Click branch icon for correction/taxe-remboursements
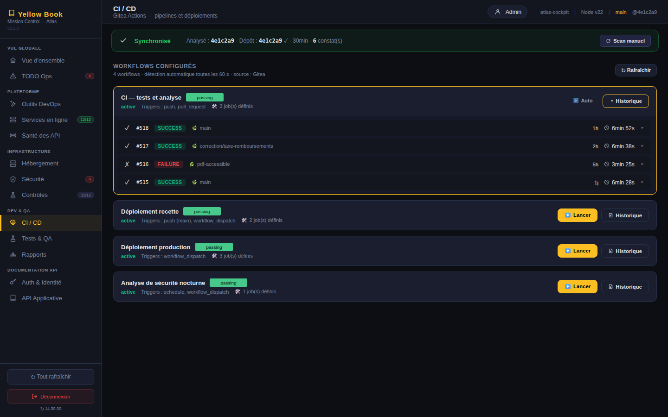668x417 pixels. 194,146
